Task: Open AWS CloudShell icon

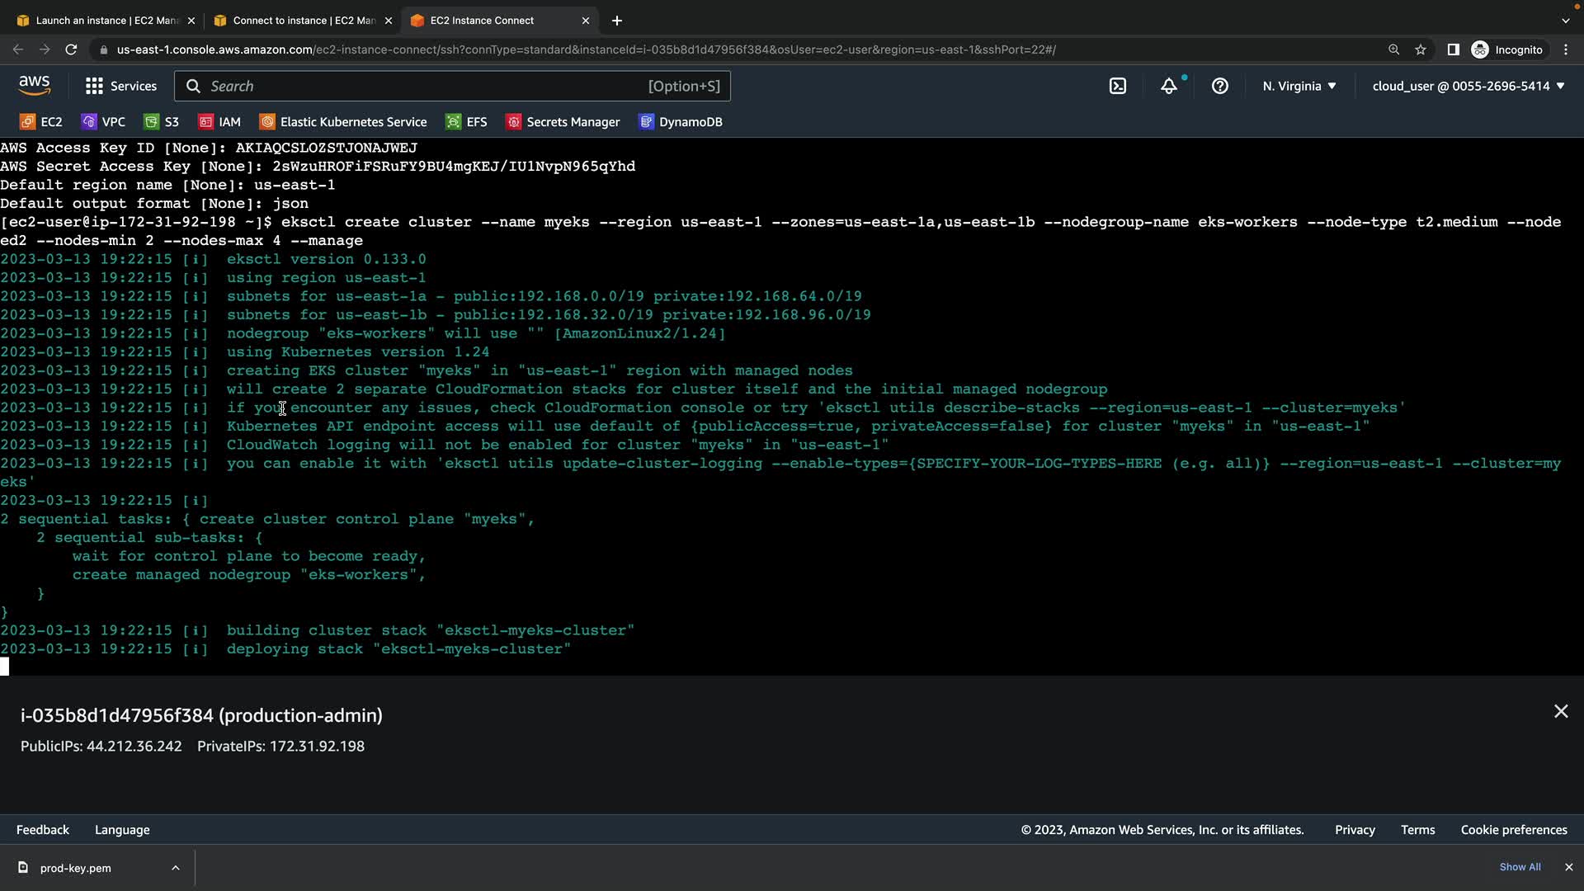Action: [x=1118, y=86]
